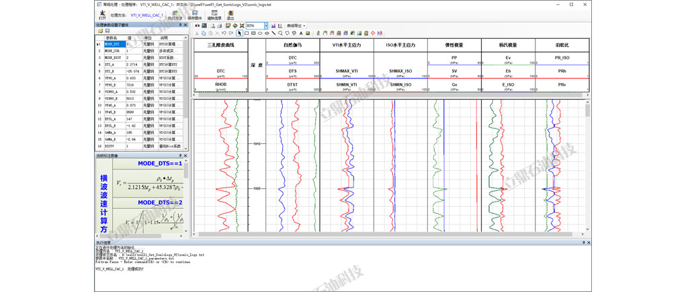The image size is (688, 292).
Task: Click the copy icon in drawing toolbar
Action: (204, 33)
